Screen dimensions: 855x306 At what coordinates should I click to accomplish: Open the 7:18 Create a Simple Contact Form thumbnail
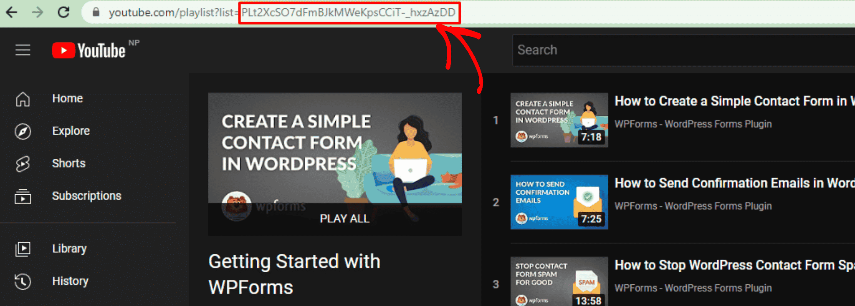click(559, 120)
